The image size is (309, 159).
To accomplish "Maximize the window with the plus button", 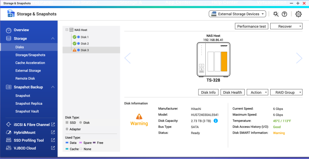I will tap(298, 3).
